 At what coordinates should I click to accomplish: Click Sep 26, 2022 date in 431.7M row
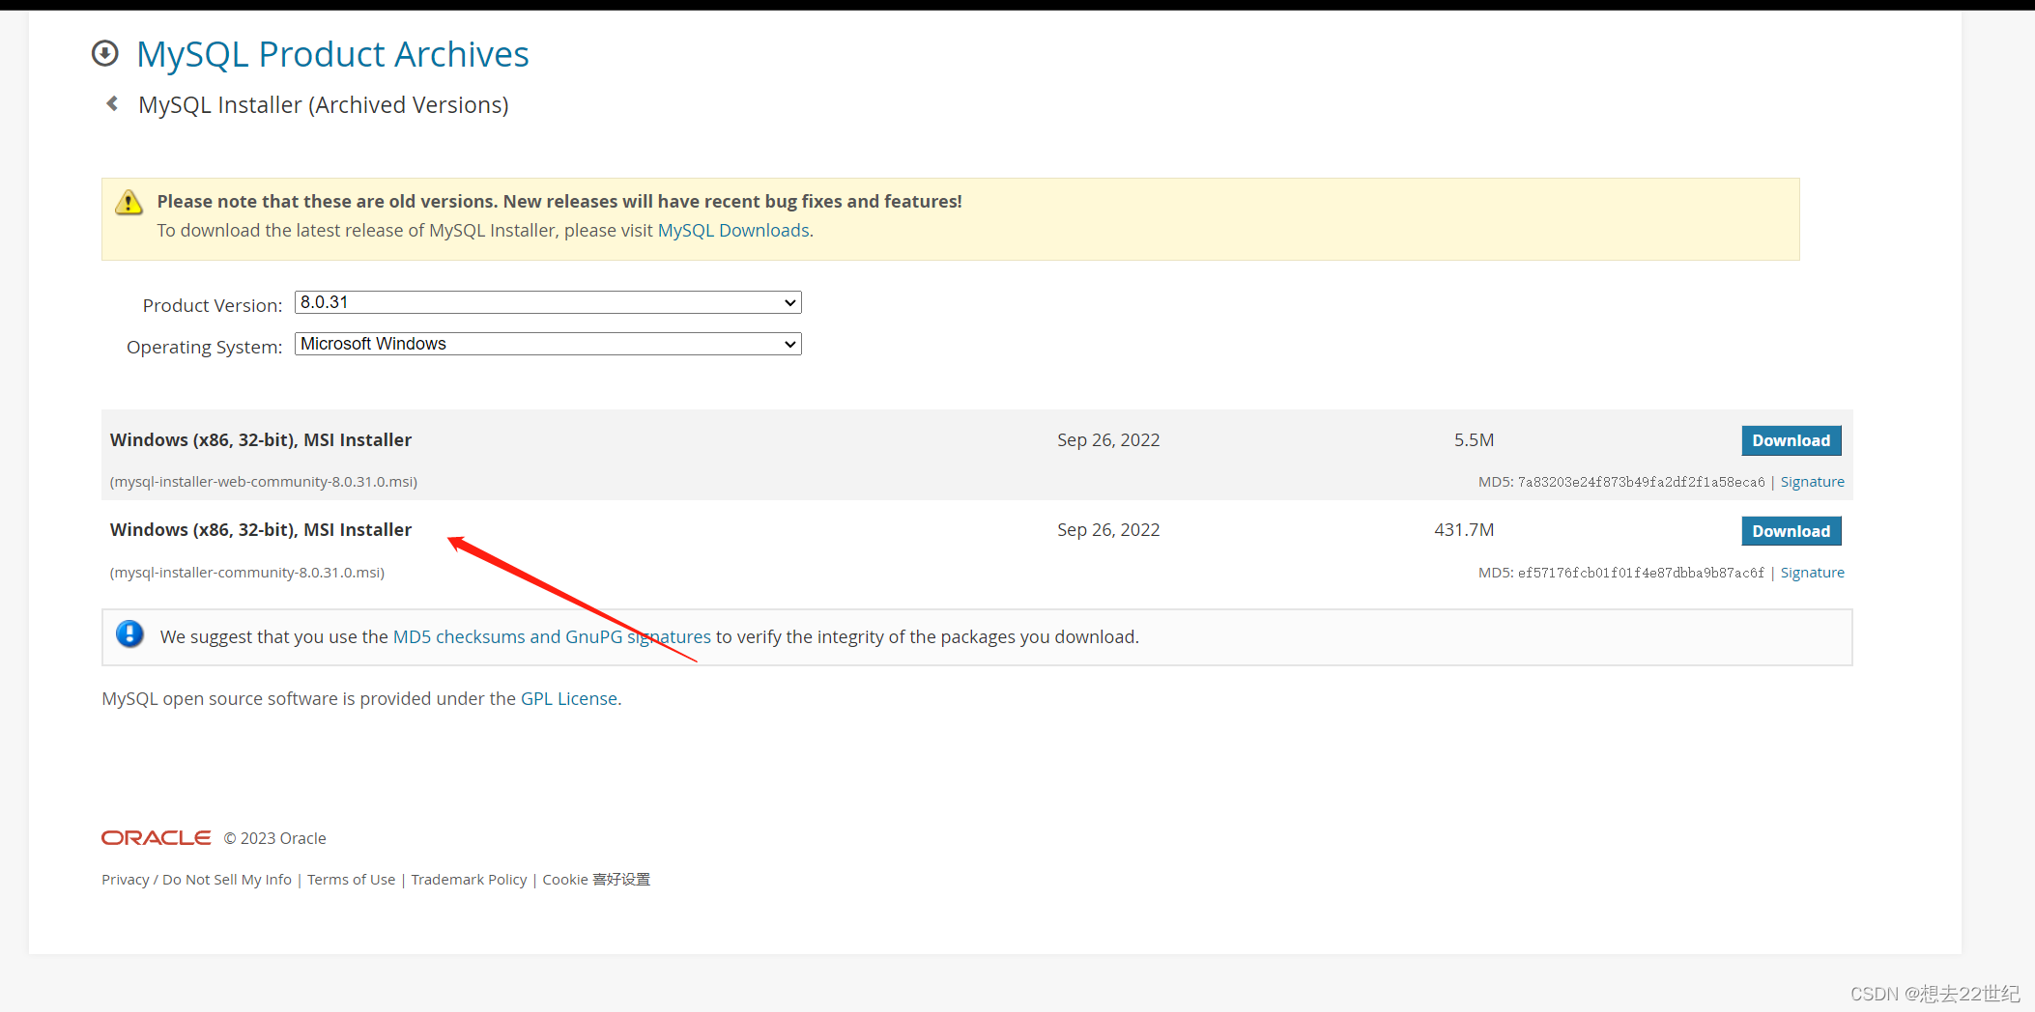[1108, 529]
